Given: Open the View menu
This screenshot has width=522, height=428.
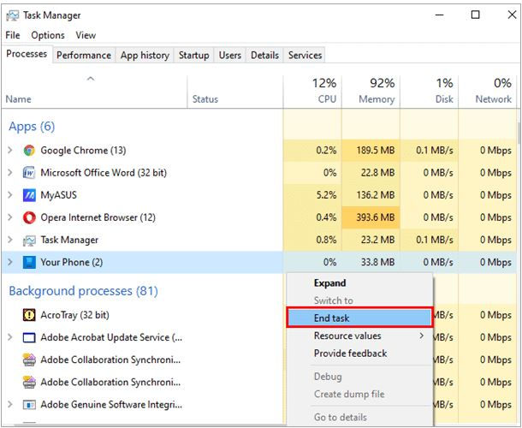Looking at the screenshot, I should [86, 35].
